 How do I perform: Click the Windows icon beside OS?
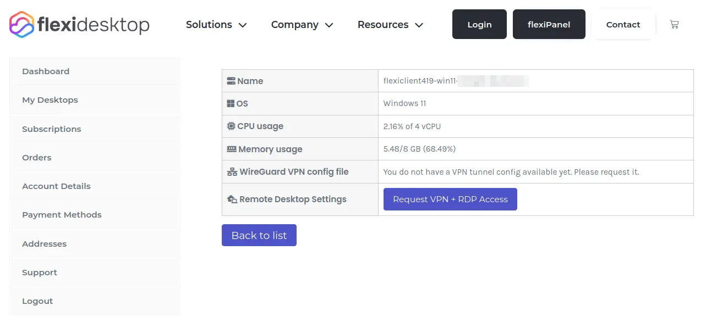231,103
